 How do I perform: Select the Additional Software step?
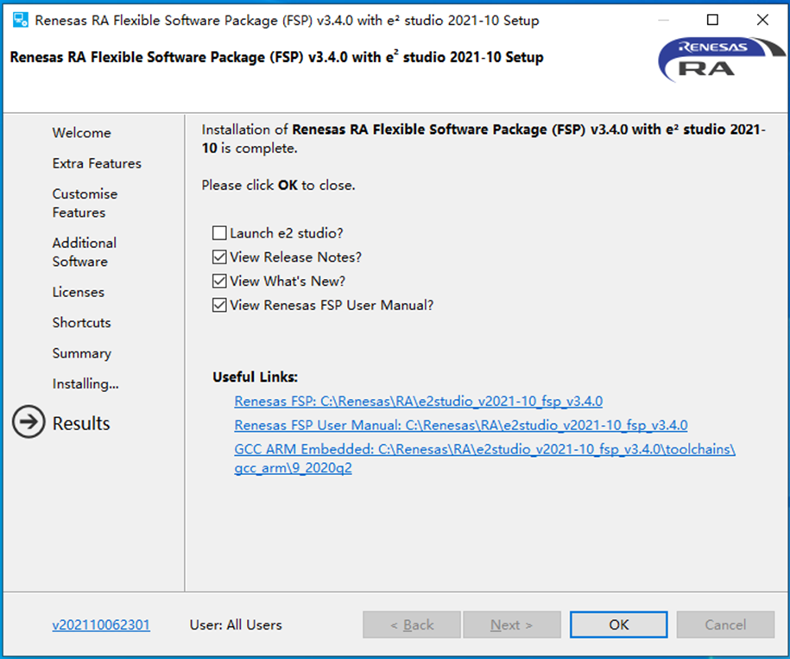[x=84, y=252]
